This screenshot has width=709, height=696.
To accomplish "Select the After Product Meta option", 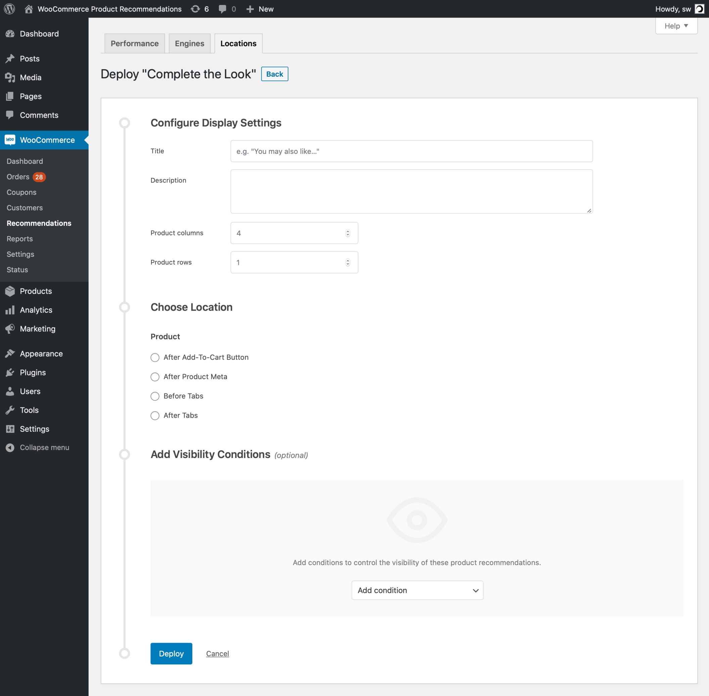I will tap(155, 376).
